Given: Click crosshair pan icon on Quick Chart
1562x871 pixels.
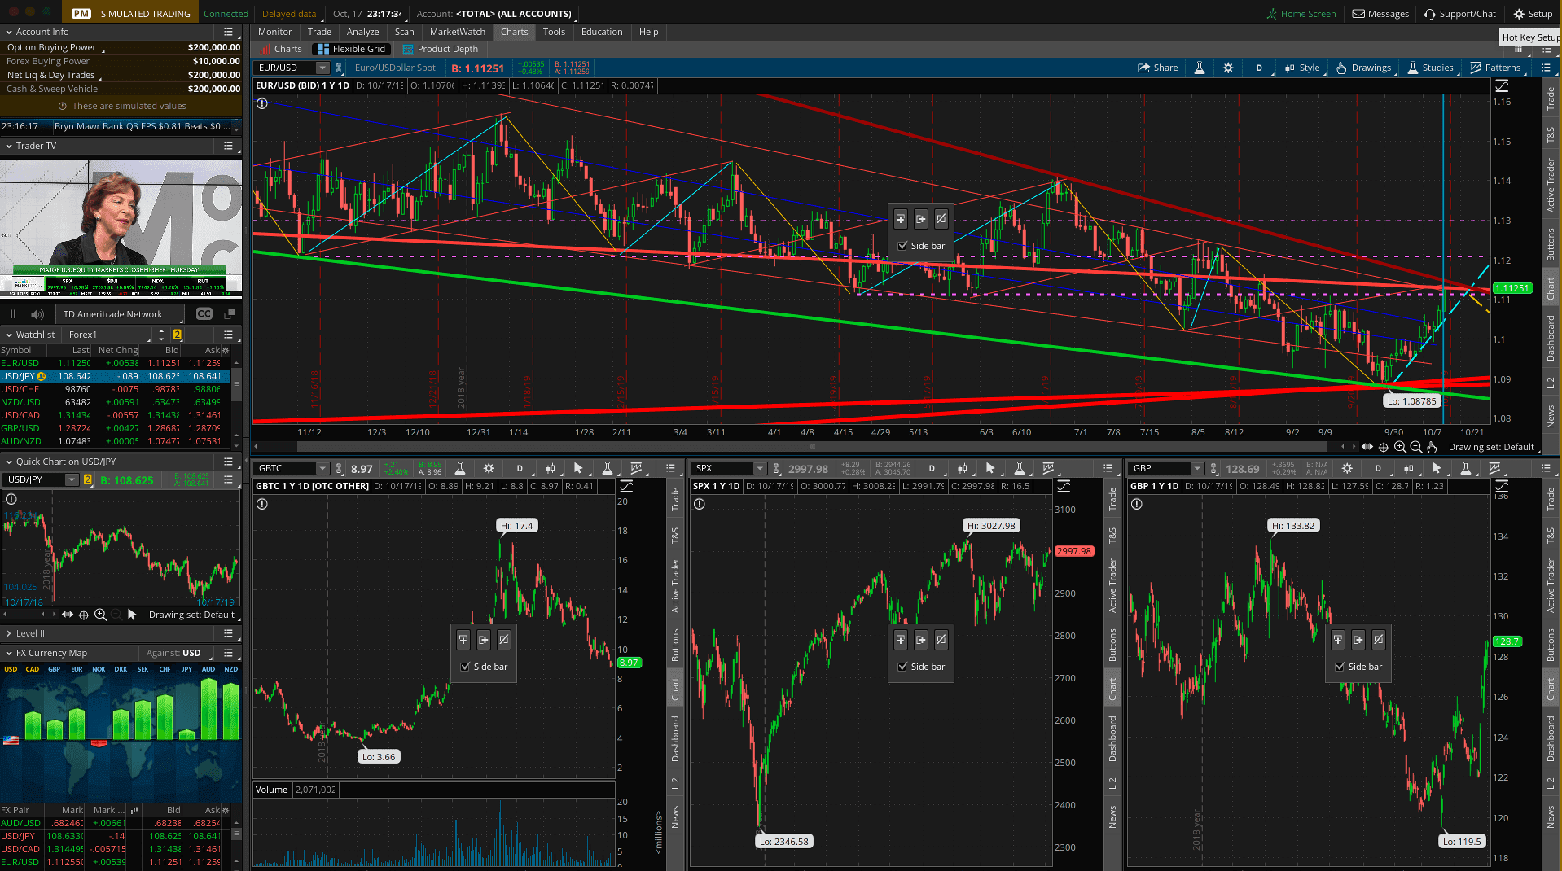Looking at the screenshot, I should (83, 615).
